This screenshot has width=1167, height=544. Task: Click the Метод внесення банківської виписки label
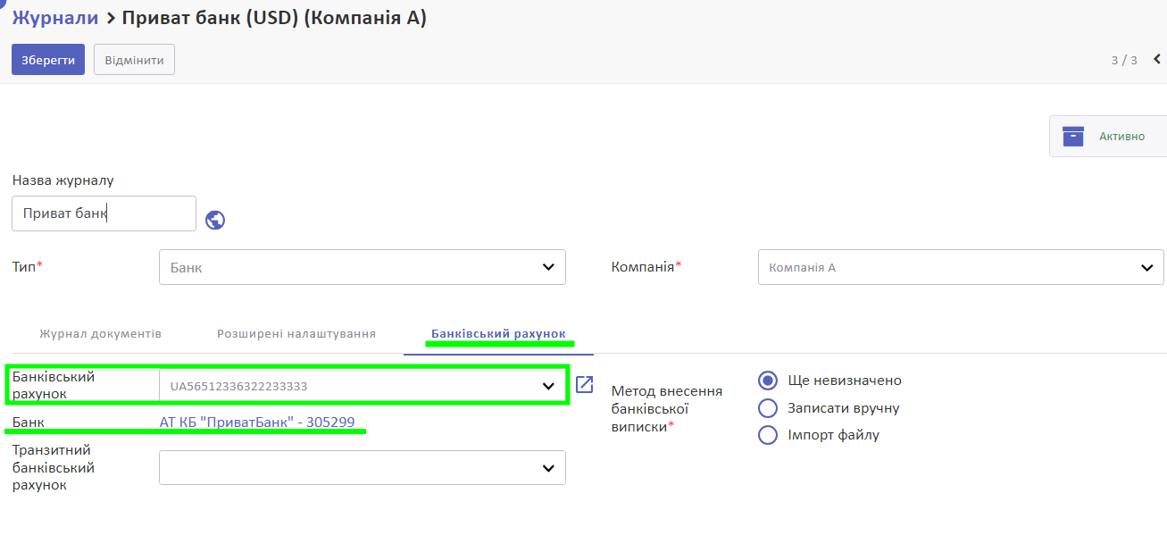pos(666,409)
